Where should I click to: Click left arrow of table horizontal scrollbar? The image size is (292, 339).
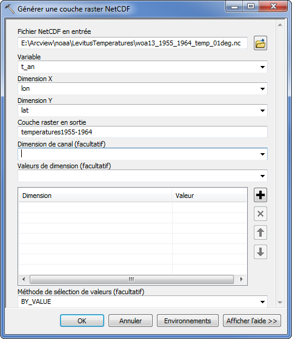click(x=24, y=279)
